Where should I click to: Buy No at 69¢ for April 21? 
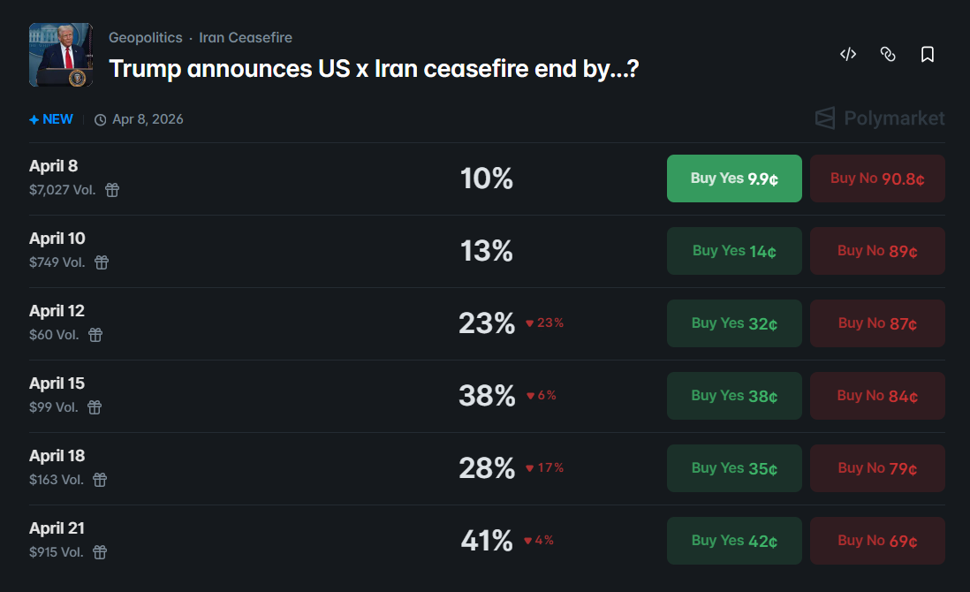(x=877, y=541)
